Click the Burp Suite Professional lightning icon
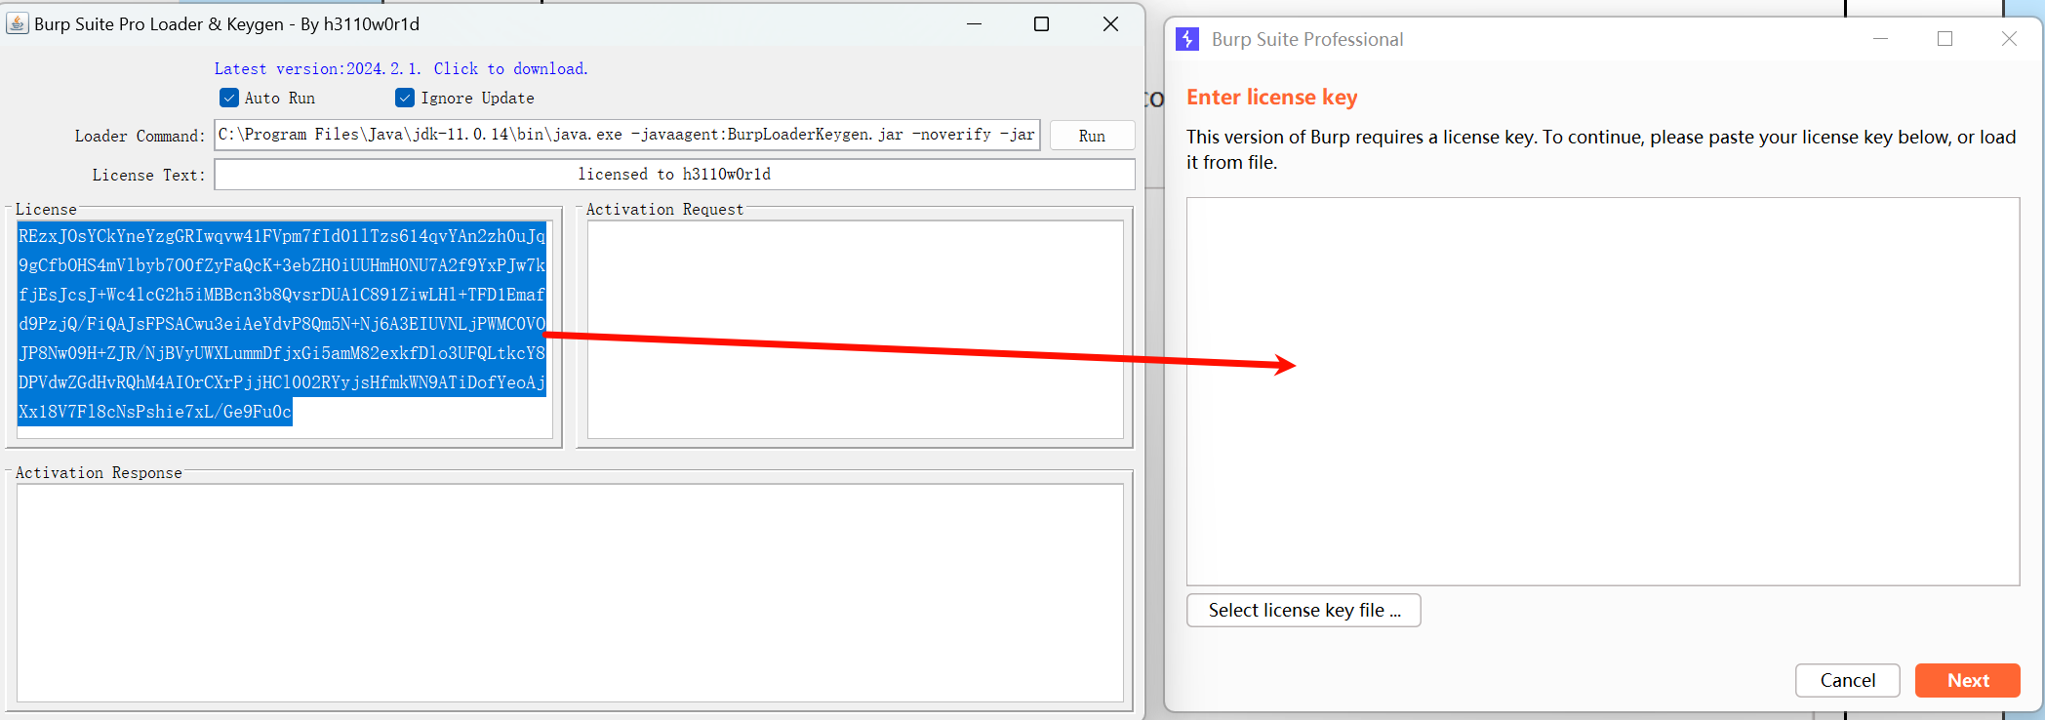Screen dimensions: 2045x720 click(x=1187, y=39)
